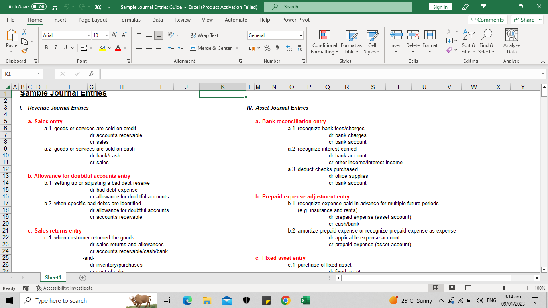548x308 pixels.
Task: Click Increase Indent icon
Action: pos(181,48)
